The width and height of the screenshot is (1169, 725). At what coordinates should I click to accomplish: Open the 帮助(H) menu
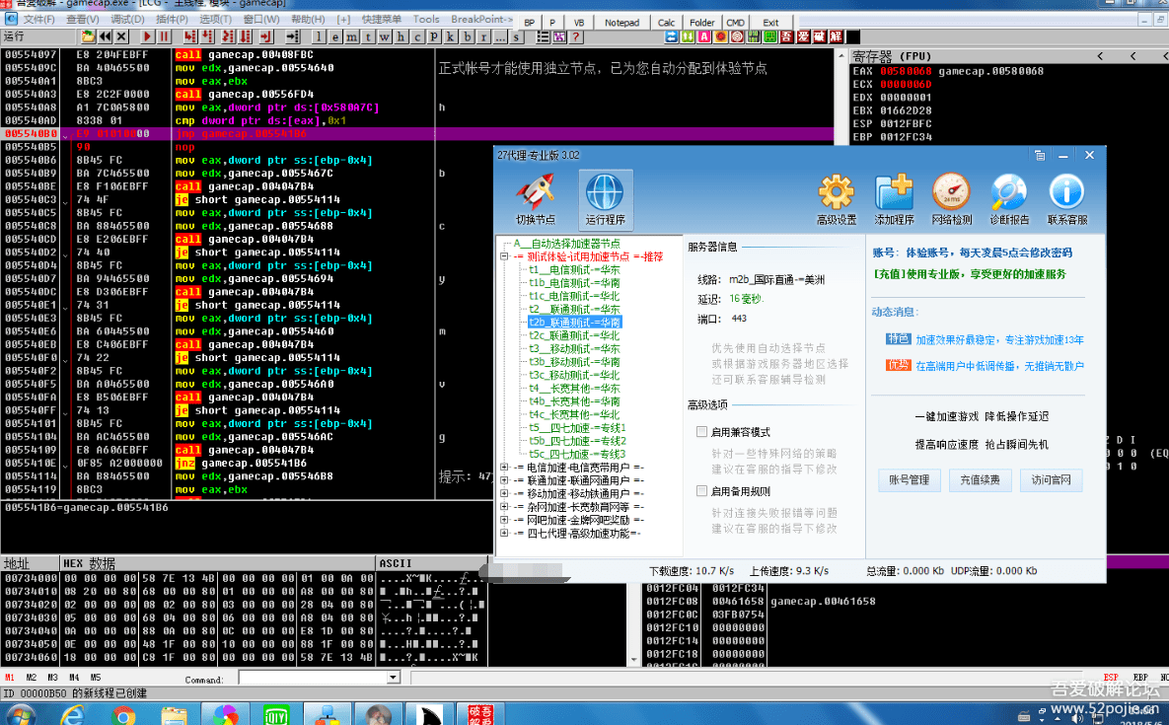(308, 20)
